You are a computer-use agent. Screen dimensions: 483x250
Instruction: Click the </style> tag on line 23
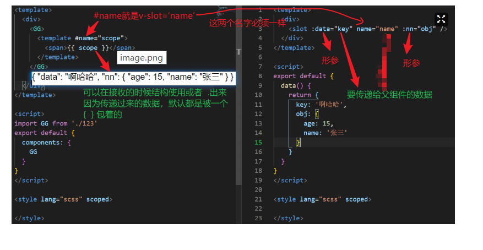coord(289,218)
